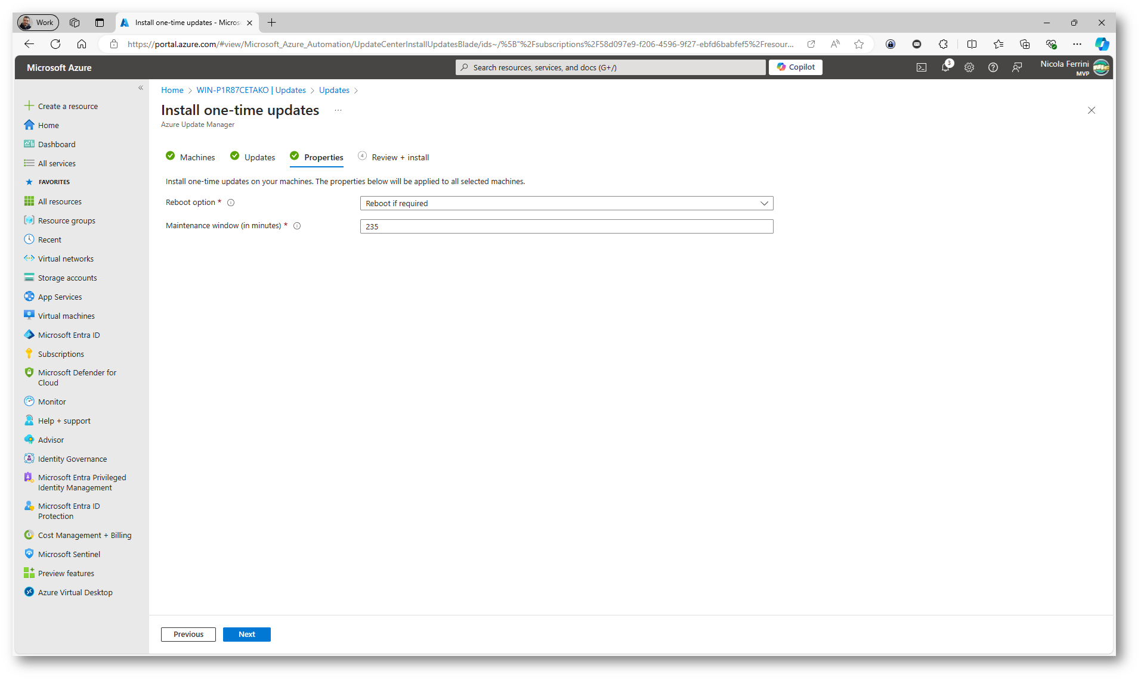
Task: Switch to the Machines step tab
Action: 190,157
